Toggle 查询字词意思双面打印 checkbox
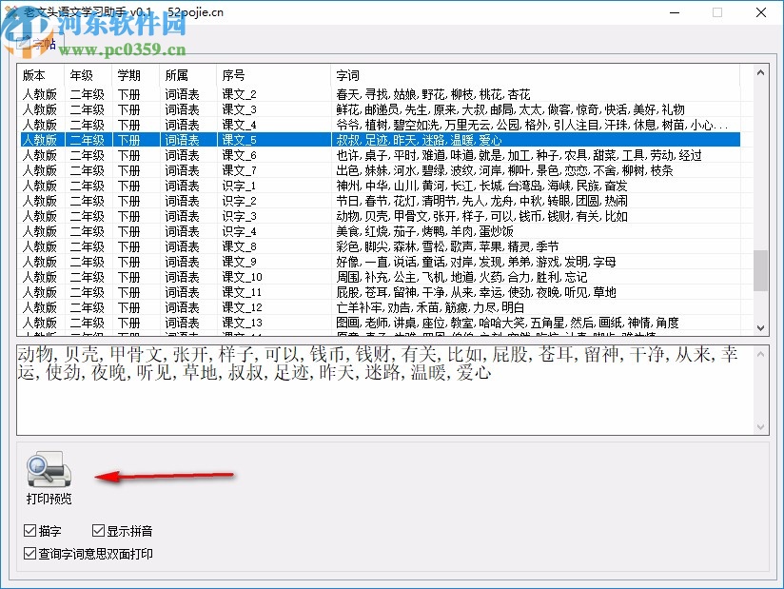This screenshot has height=589, width=784. tap(88, 554)
